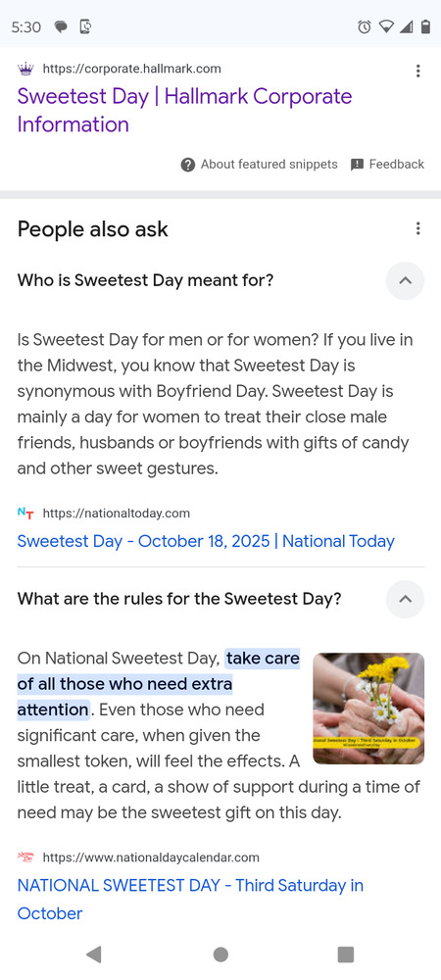Open About featured snippets help icon

coord(188,165)
